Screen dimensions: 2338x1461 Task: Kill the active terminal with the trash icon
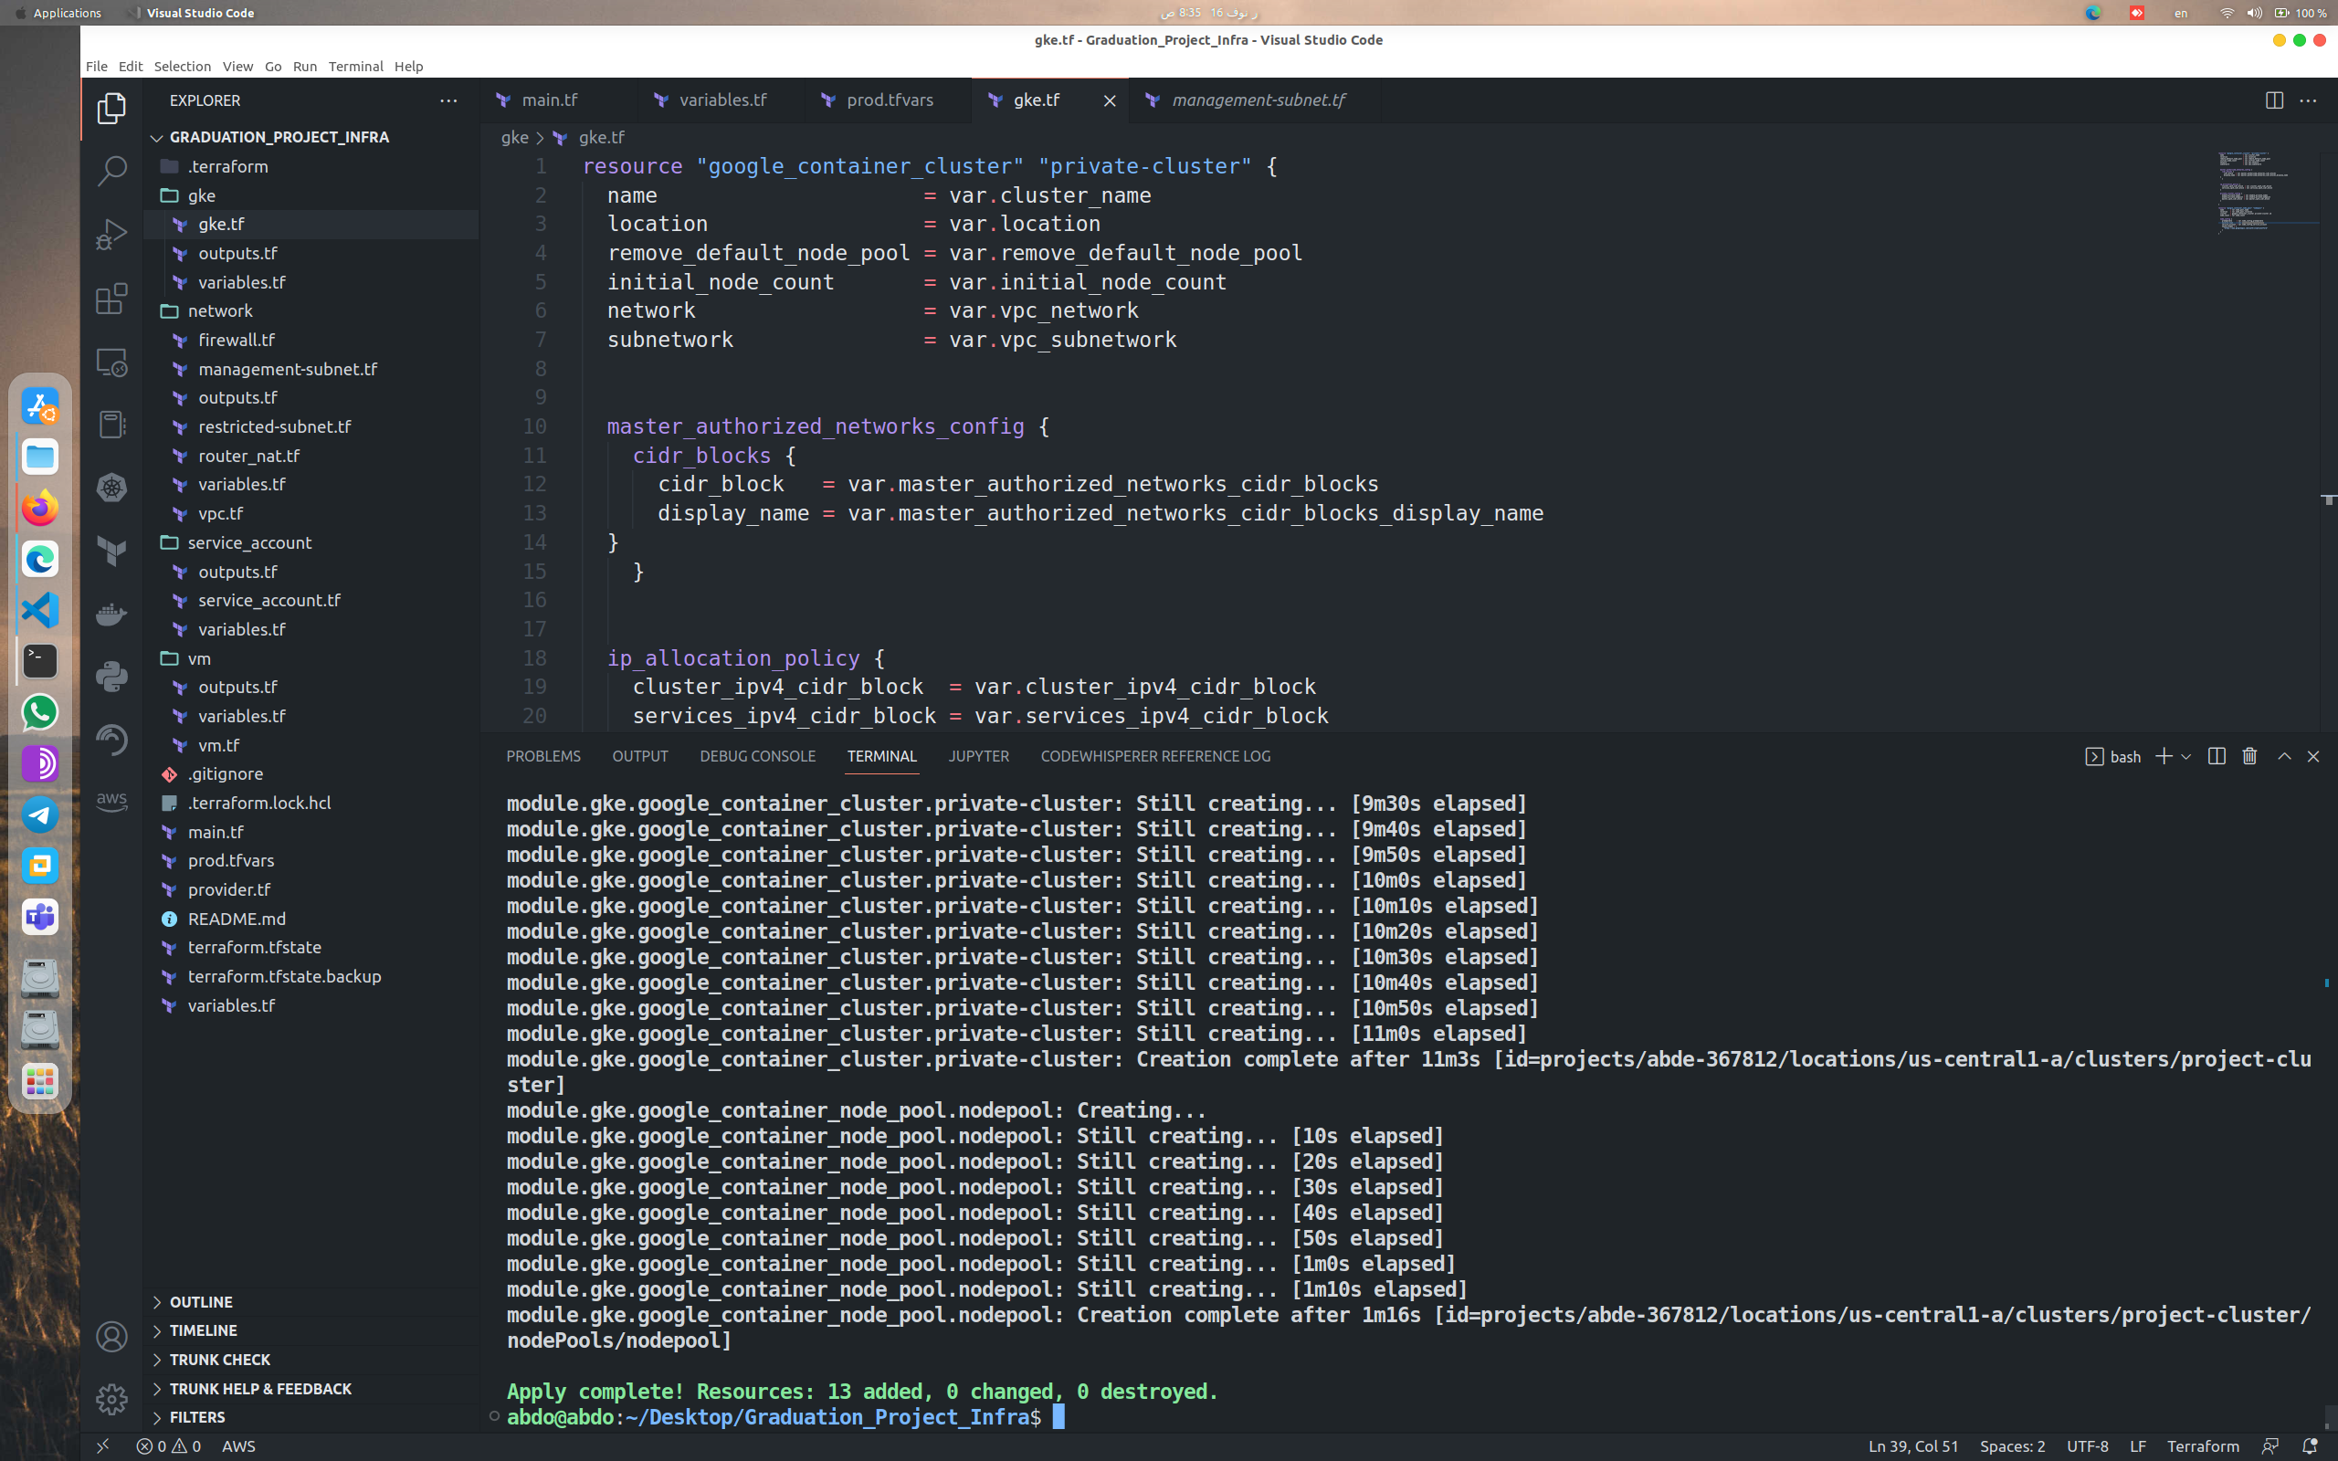coord(2249,757)
